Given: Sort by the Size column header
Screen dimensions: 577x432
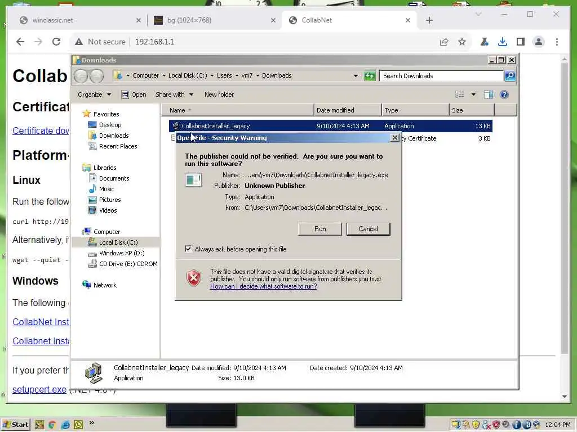Looking at the screenshot, I should (x=472, y=110).
